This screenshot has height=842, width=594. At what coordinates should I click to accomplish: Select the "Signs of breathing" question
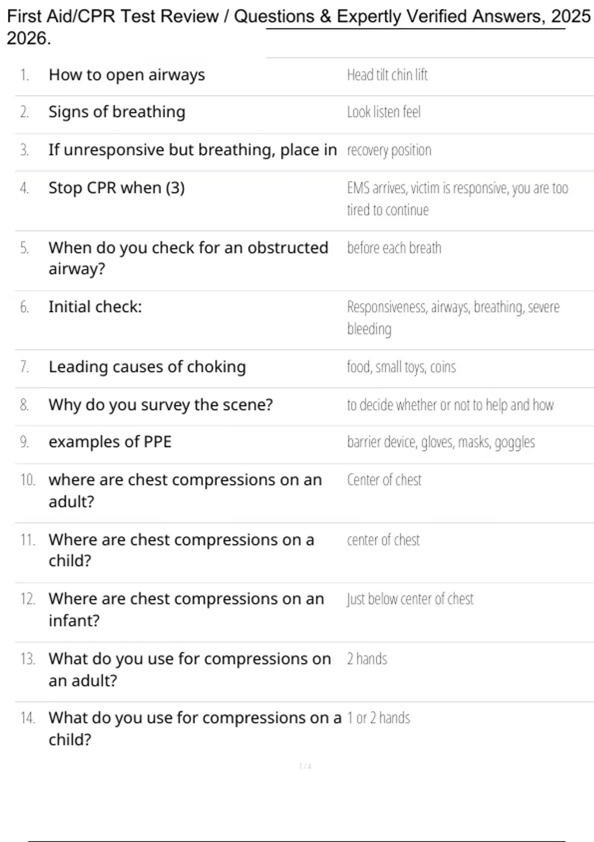pyautogui.click(x=117, y=112)
